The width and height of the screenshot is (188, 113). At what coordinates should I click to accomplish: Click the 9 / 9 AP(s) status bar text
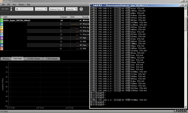click(x=4, y=112)
